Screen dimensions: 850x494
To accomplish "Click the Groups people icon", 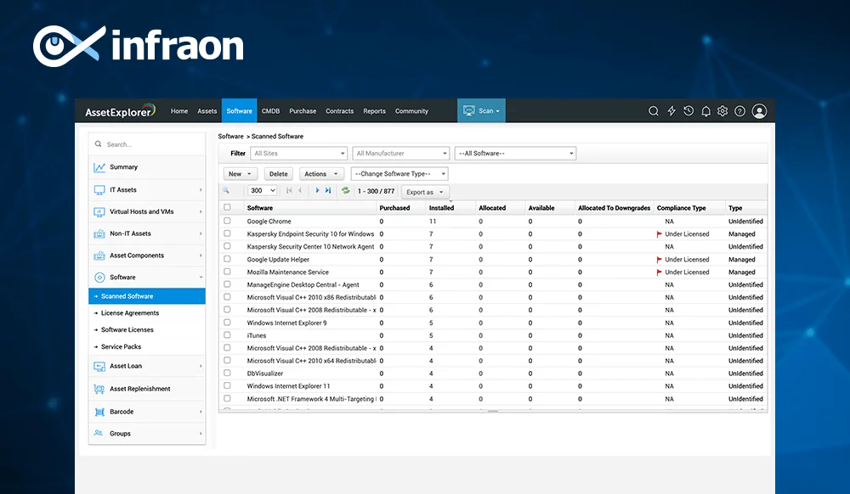I will pos(99,434).
